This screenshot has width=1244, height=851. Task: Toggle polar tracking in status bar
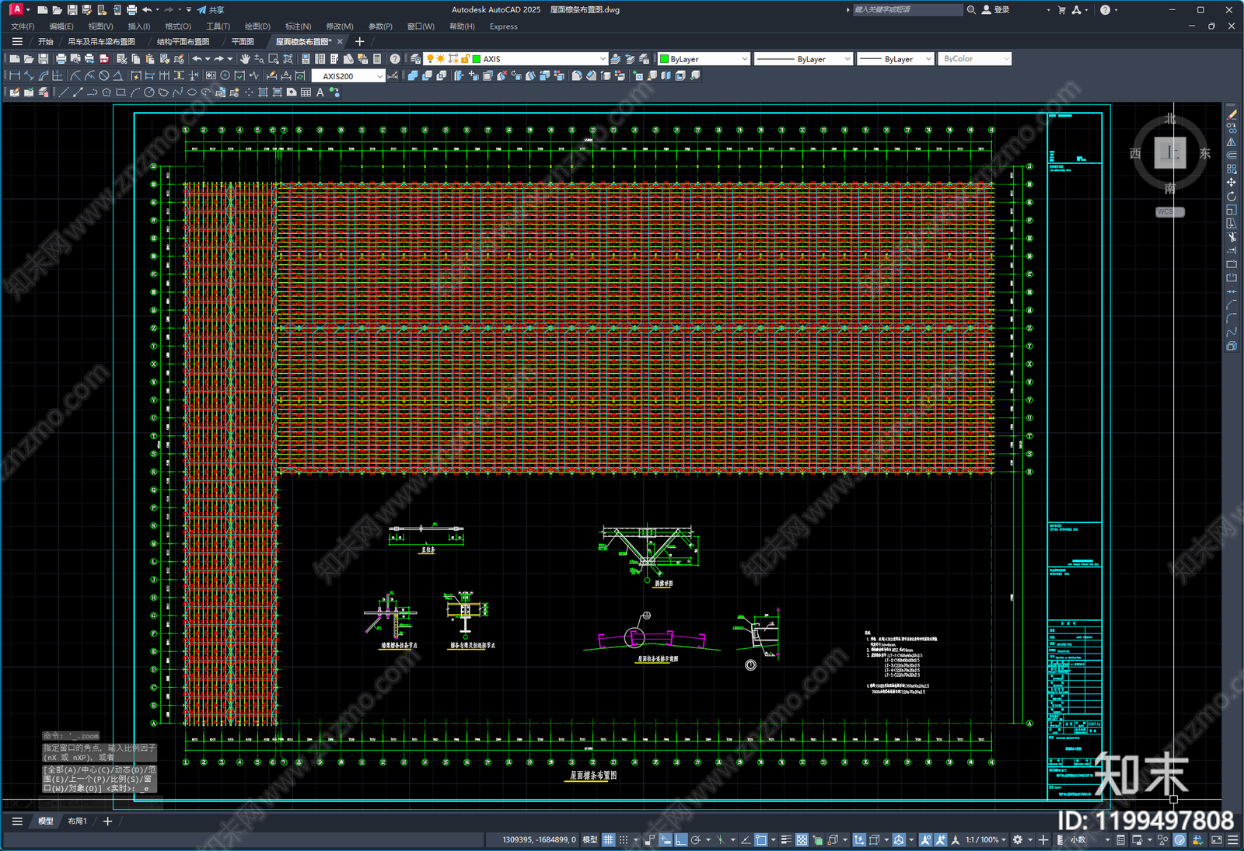[696, 840]
